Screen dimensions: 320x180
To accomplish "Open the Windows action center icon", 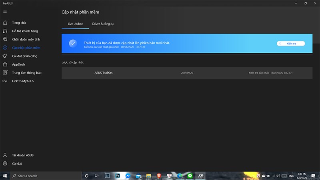I will [x=313, y=176].
